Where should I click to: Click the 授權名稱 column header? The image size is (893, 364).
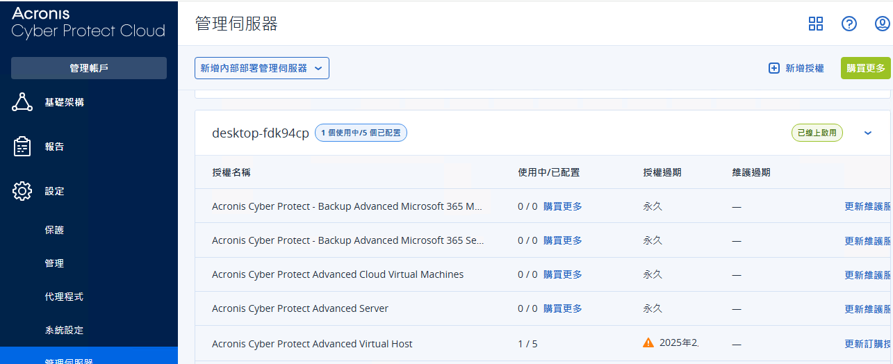pos(231,172)
